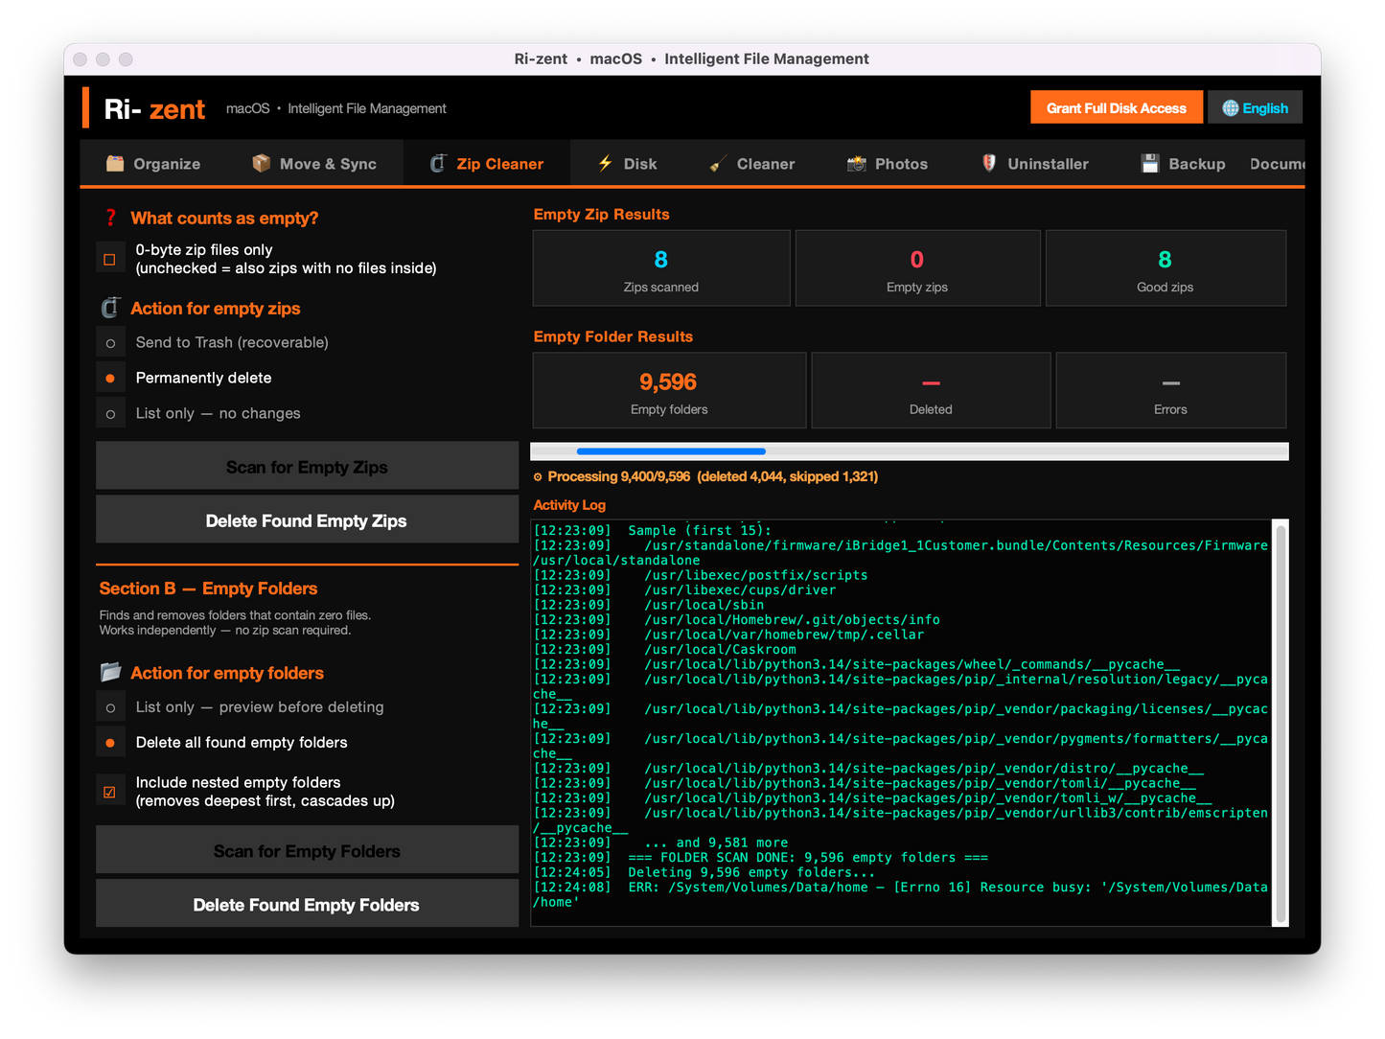The image size is (1385, 1039).
Task: Click the '... and 9,581 more' log line
Action: (661, 843)
